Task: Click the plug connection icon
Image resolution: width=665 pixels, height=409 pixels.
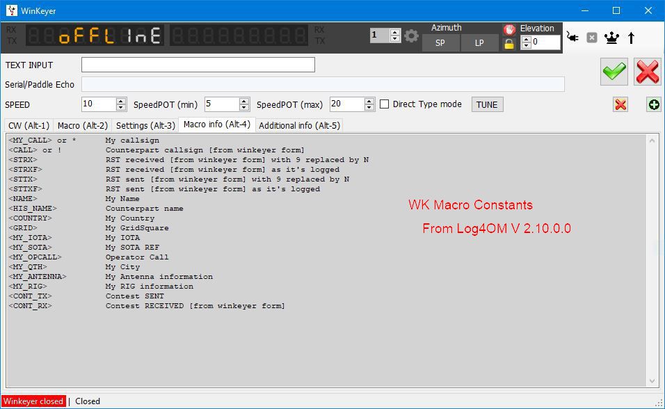Action: click(x=572, y=38)
